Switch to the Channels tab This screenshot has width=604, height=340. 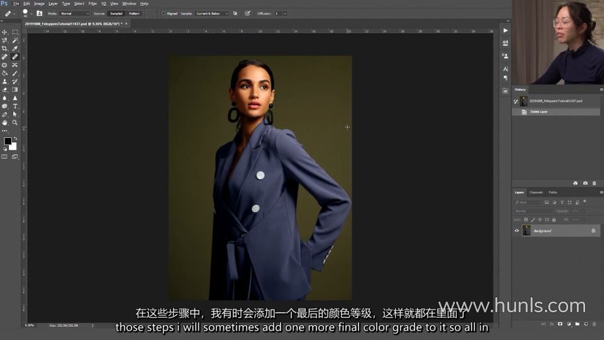click(x=536, y=193)
